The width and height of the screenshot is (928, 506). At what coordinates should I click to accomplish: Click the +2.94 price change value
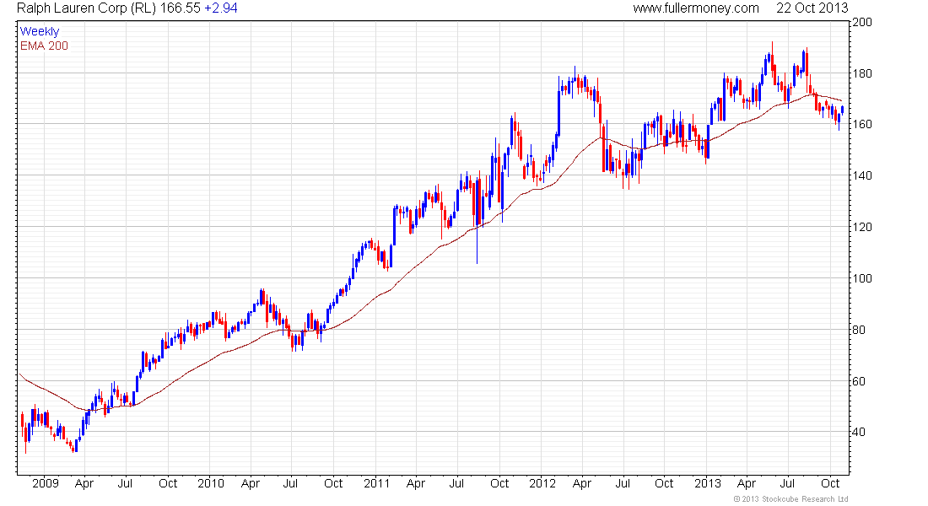coord(221,8)
